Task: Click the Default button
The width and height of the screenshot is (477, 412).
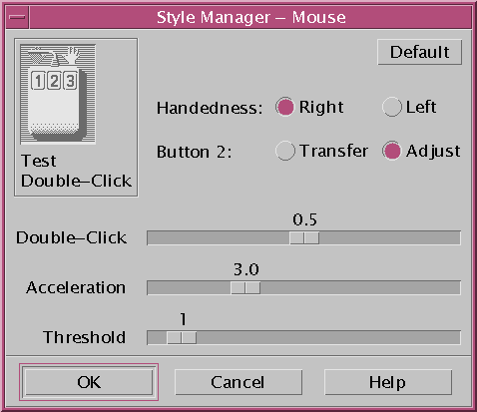Action: (x=419, y=52)
